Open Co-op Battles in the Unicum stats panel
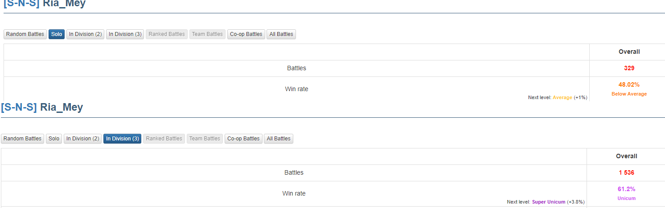 243,139
